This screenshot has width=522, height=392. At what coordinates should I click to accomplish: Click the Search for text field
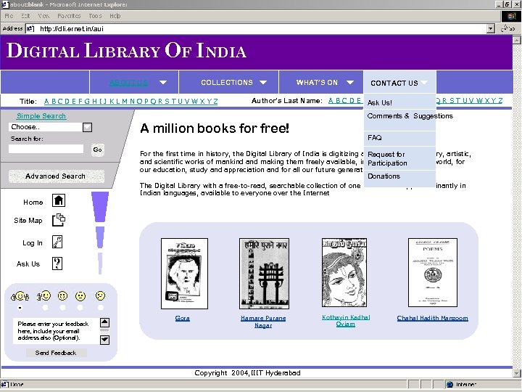coord(46,149)
